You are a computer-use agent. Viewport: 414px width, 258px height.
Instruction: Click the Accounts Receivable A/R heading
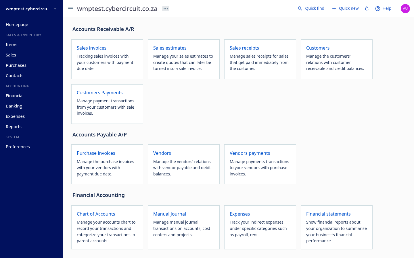(103, 29)
